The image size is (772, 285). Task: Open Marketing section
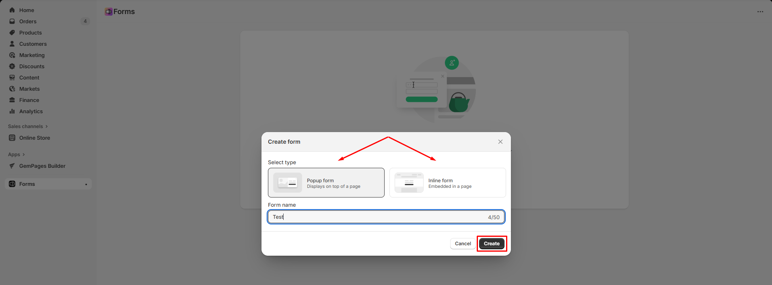pos(48,55)
